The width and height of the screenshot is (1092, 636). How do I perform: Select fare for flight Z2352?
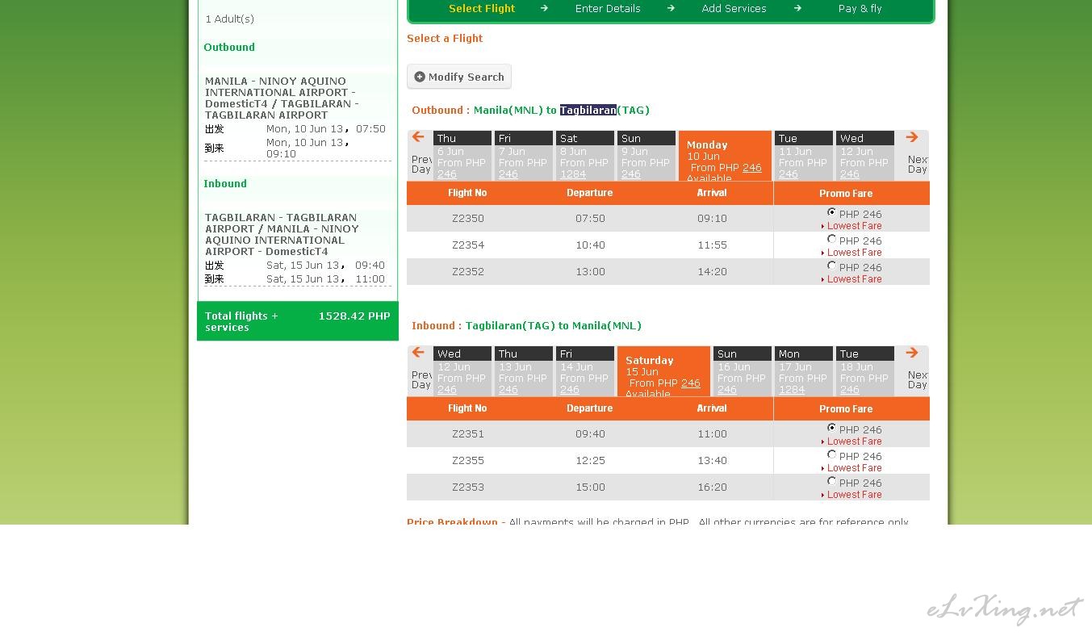click(831, 266)
